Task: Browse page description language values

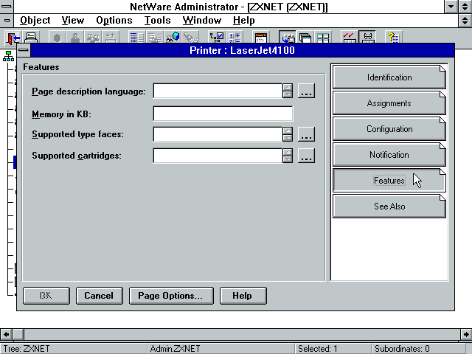Action: [x=306, y=91]
